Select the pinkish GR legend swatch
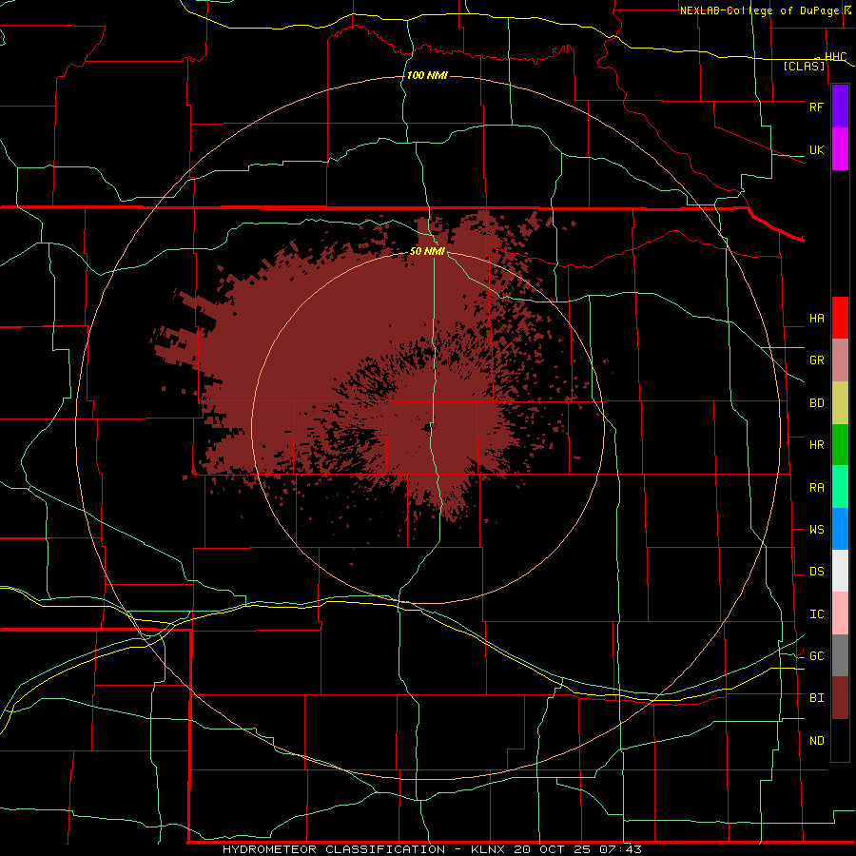Screen dimensions: 856x856 click(840, 360)
